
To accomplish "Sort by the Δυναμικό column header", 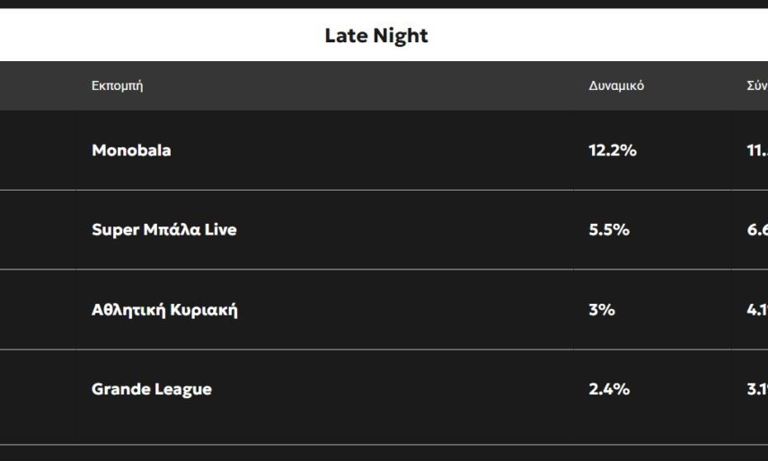I will click(x=616, y=86).
